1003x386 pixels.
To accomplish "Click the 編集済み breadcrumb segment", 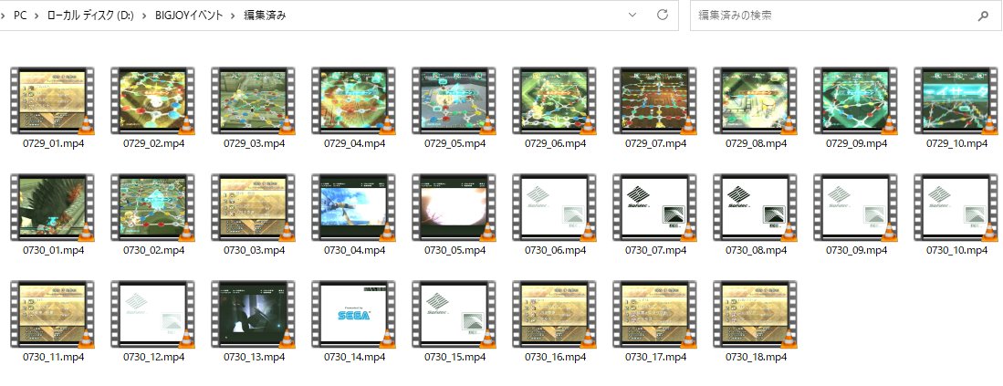I will tap(265, 16).
